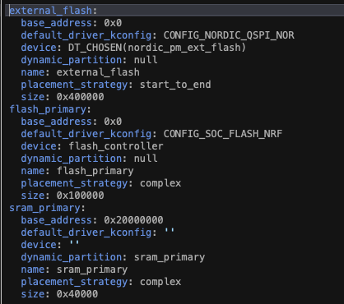Click the empty quotes after sram default_driver_kconfig
The image size is (344, 304).
(x=170, y=232)
